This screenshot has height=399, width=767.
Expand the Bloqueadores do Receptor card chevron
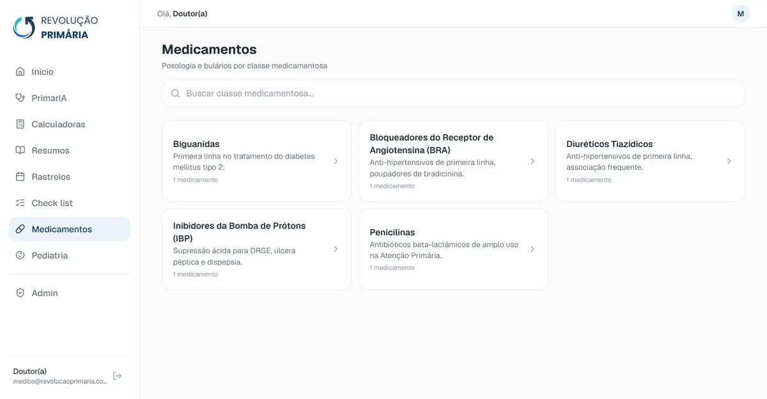click(x=532, y=161)
